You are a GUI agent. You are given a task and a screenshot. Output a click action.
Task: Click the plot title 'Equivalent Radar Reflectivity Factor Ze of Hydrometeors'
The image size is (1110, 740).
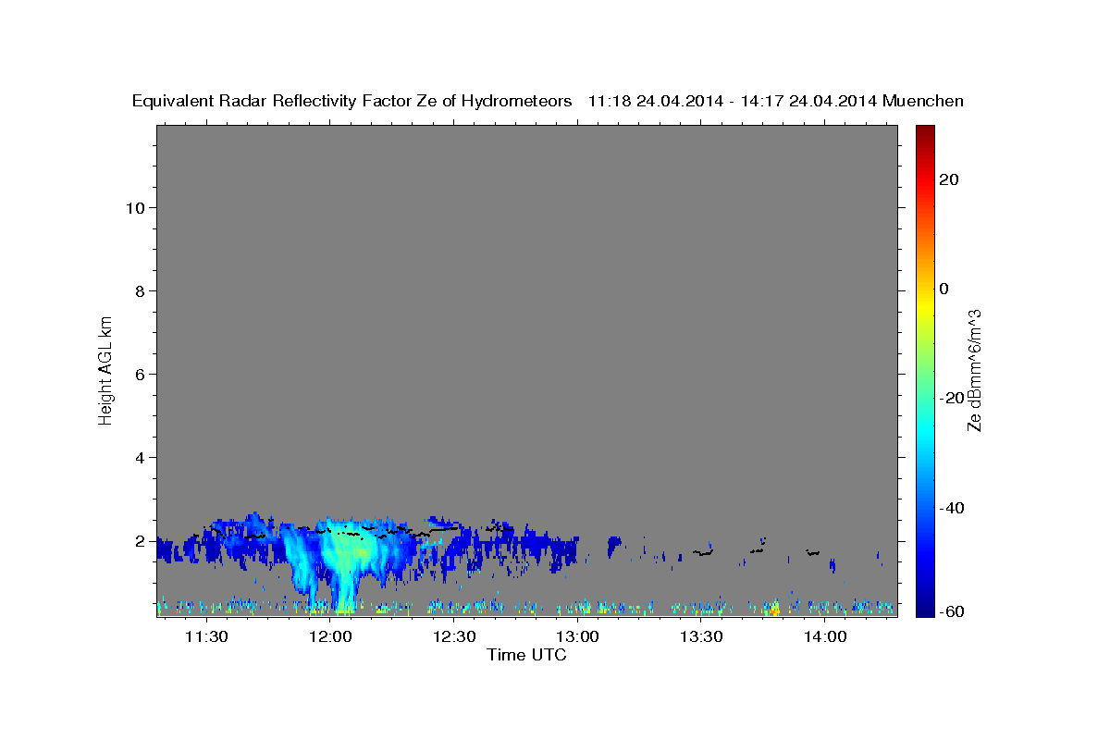pos(351,102)
